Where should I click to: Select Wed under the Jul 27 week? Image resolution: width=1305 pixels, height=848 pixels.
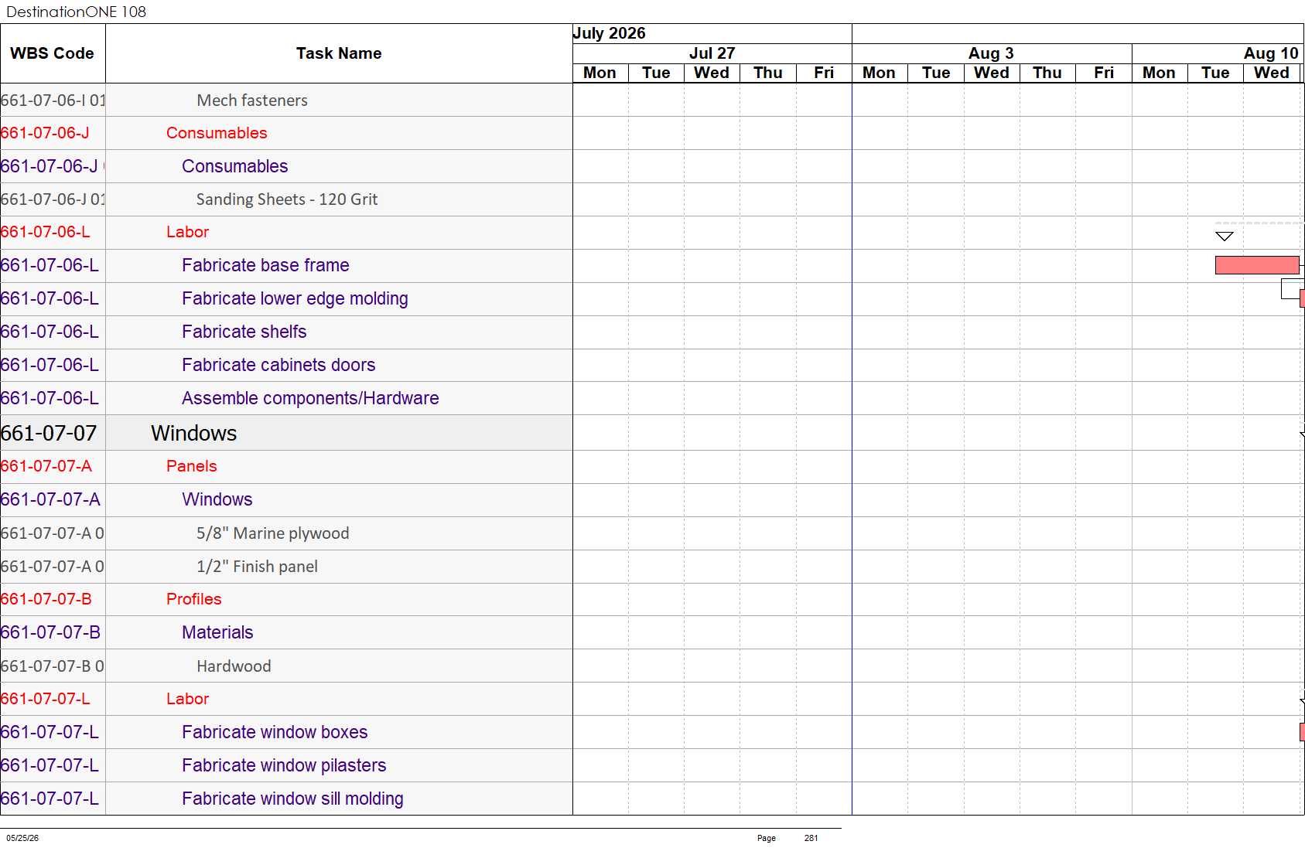coord(712,73)
